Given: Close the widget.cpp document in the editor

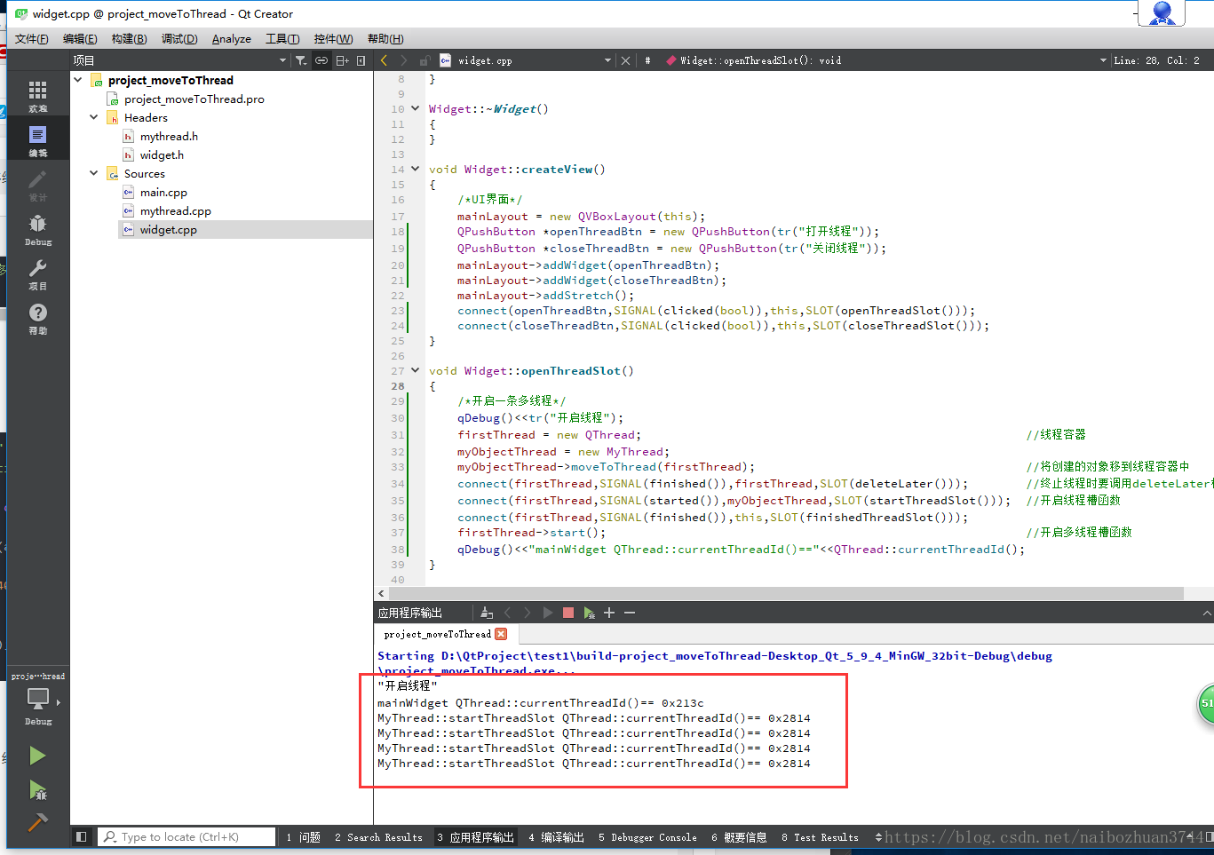Looking at the screenshot, I should [625, 60].
